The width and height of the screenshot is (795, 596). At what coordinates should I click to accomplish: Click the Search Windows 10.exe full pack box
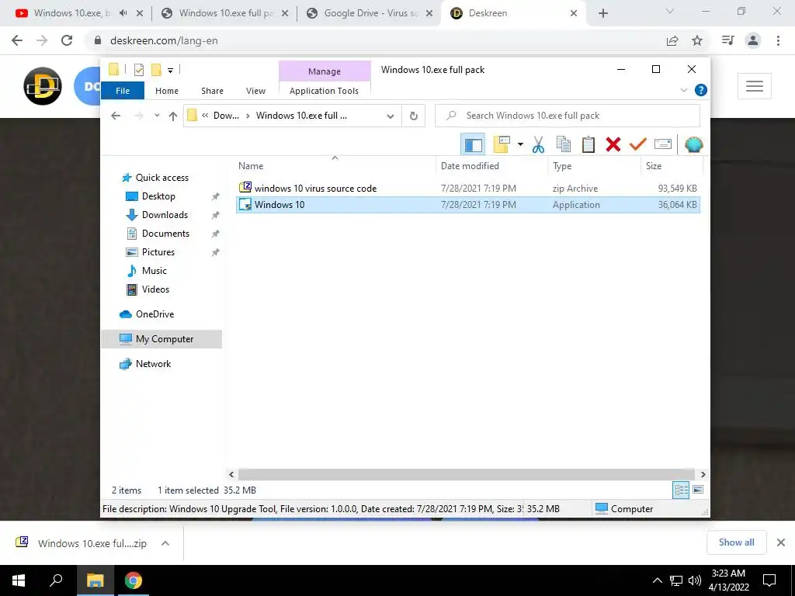(568, 116)
